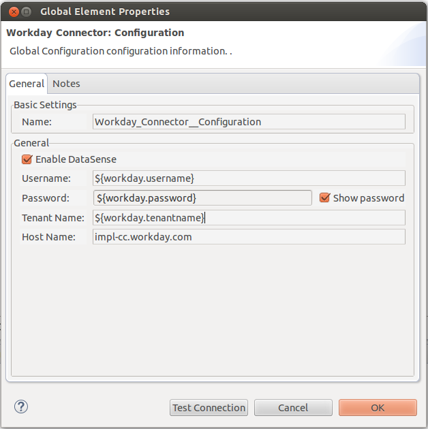Toggle the Enable DataSense checkbox
This screenshot has width=428, height=429.
[27, 159]
